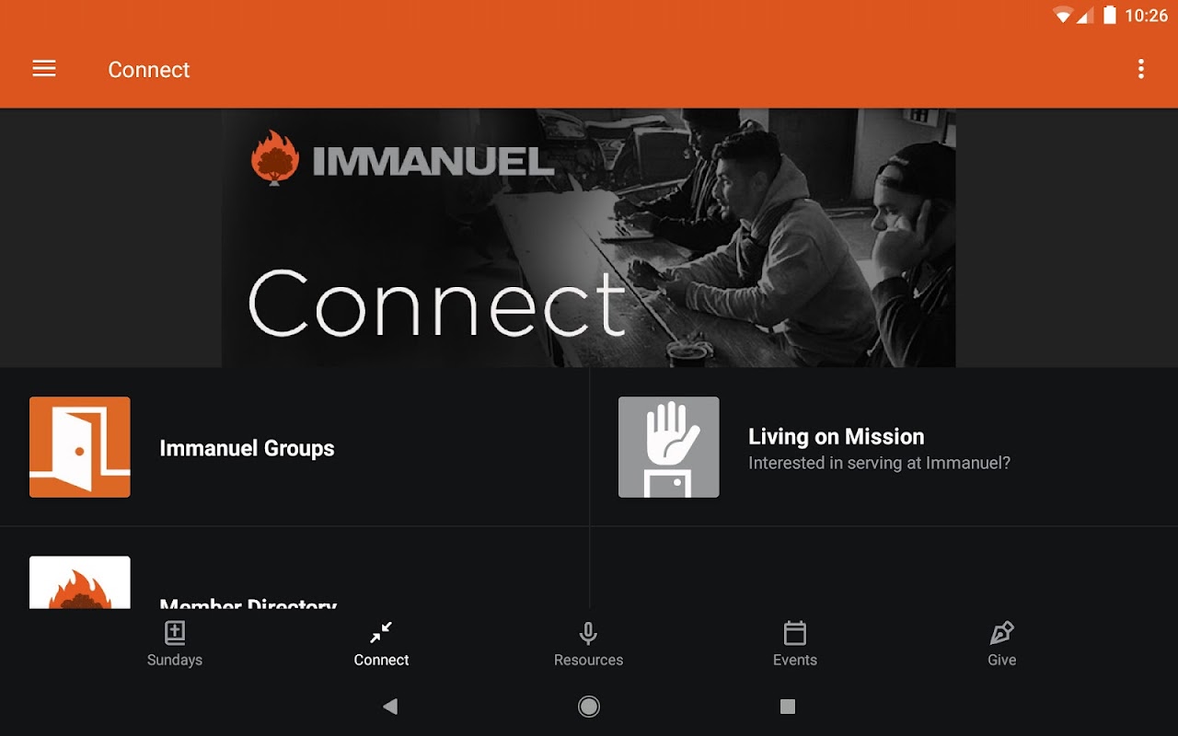1178x736 pixels.
Task: Tap the Android home button
Action: 589,707
